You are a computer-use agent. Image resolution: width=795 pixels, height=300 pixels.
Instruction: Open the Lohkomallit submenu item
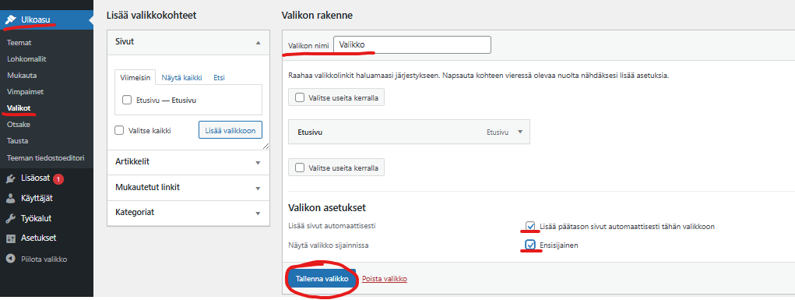point(27,59)
